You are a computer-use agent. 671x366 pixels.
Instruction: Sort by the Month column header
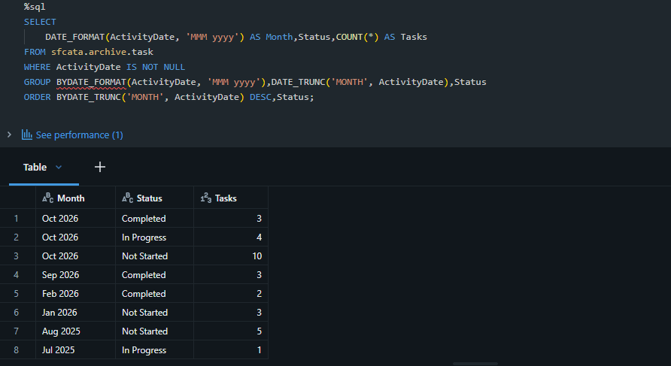click(71, 198)
